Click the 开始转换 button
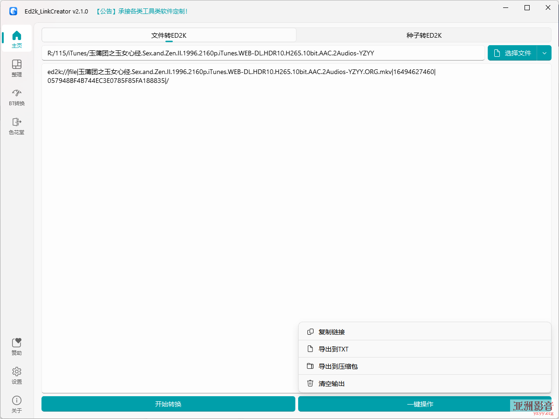The image size is (559, 419). click(168, 404)
